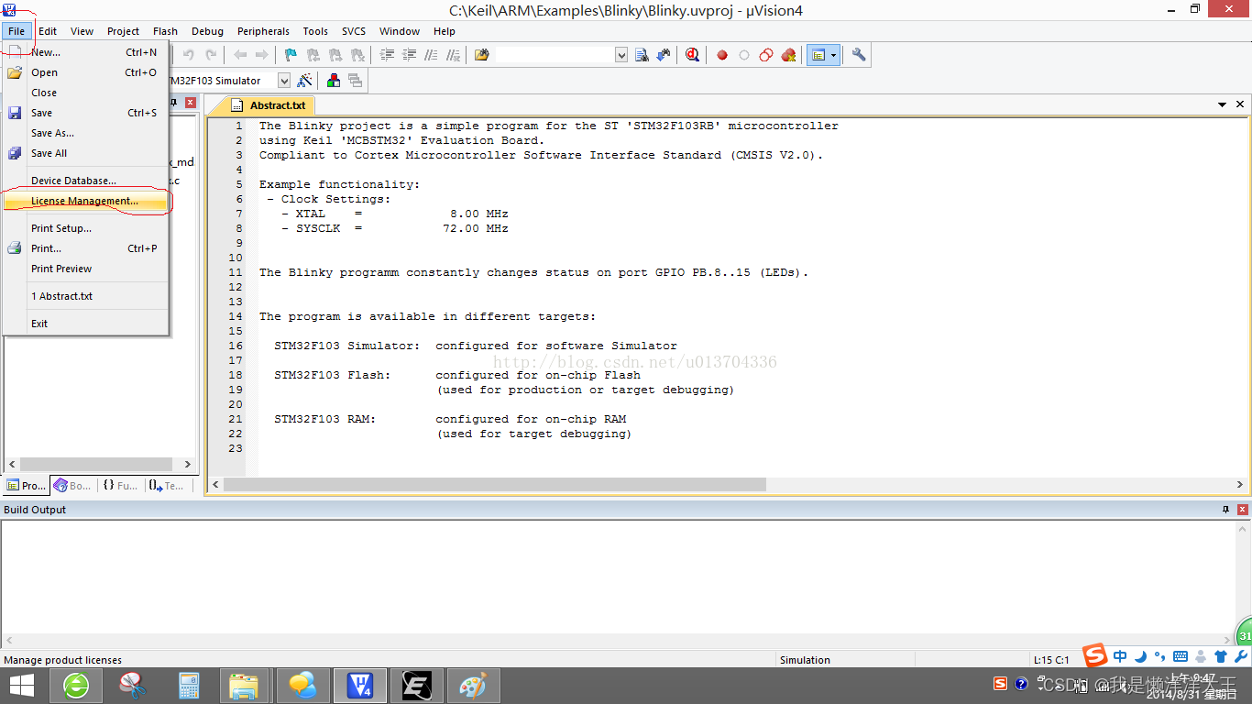Click the project panel horizontal scrollbar

coord(99,464)
